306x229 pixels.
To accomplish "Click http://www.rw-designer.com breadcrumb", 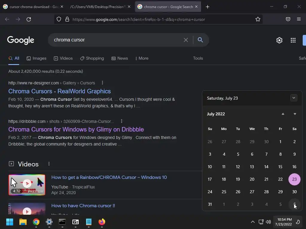I will [x=33, y=83].
